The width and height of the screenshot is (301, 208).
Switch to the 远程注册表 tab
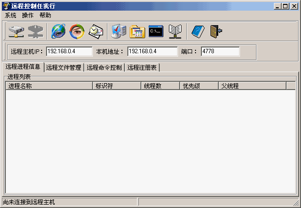click(142, 68)
